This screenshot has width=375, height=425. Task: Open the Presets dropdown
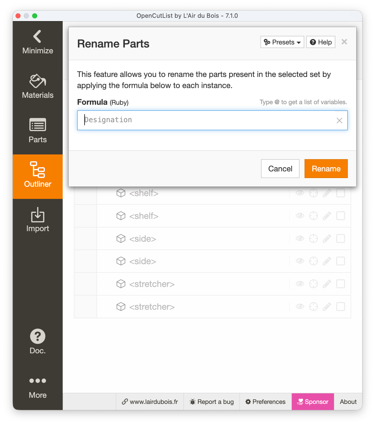[x=282, y=42]
